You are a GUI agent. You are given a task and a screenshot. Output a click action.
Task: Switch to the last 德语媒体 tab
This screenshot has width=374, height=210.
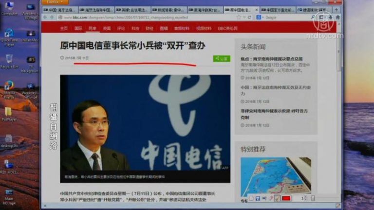pyautogui.click(x=314, y=10)
